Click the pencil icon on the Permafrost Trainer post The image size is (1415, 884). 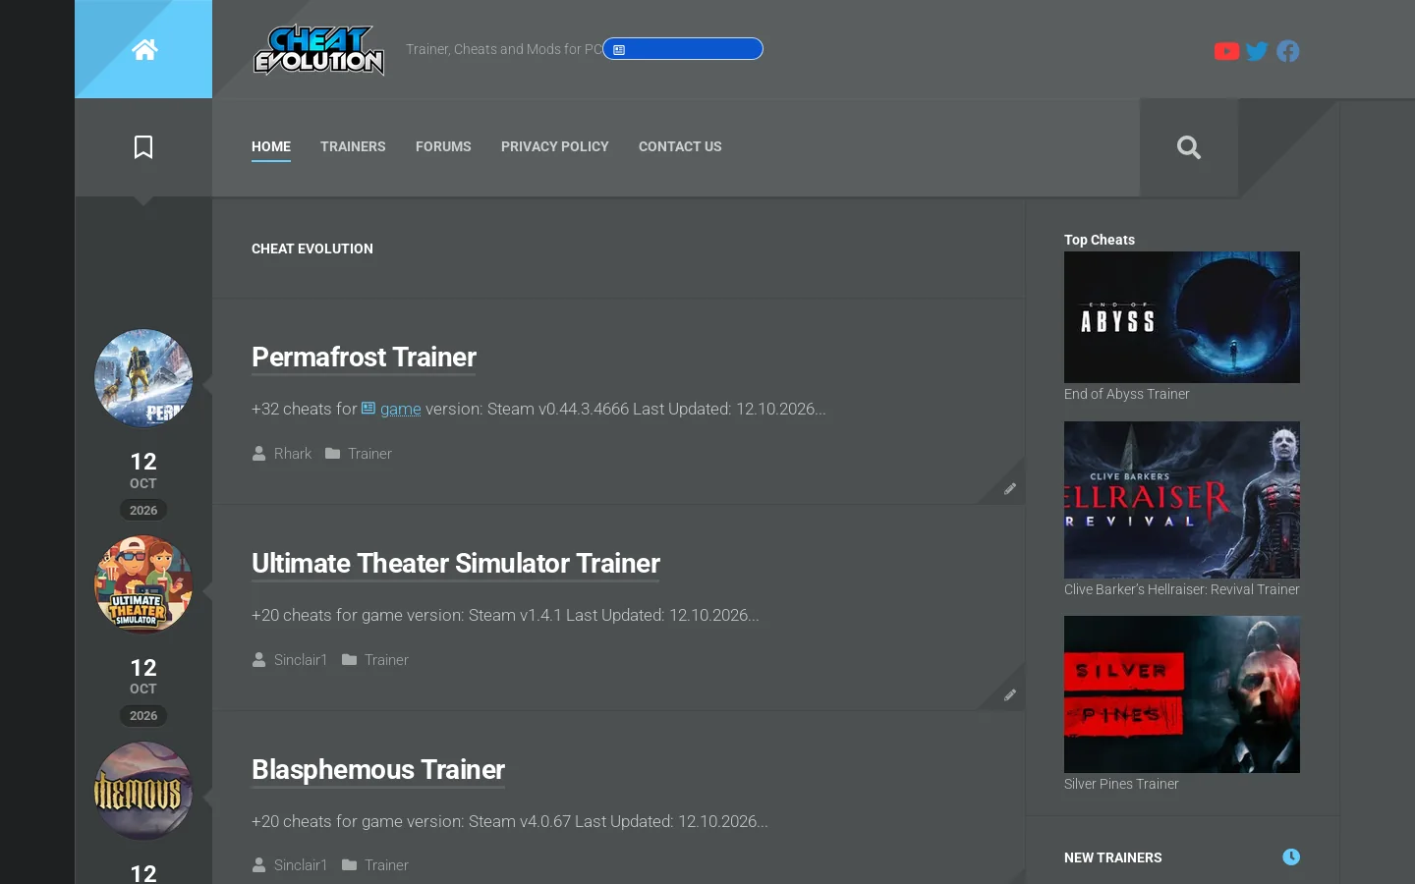coord(1010,488)
